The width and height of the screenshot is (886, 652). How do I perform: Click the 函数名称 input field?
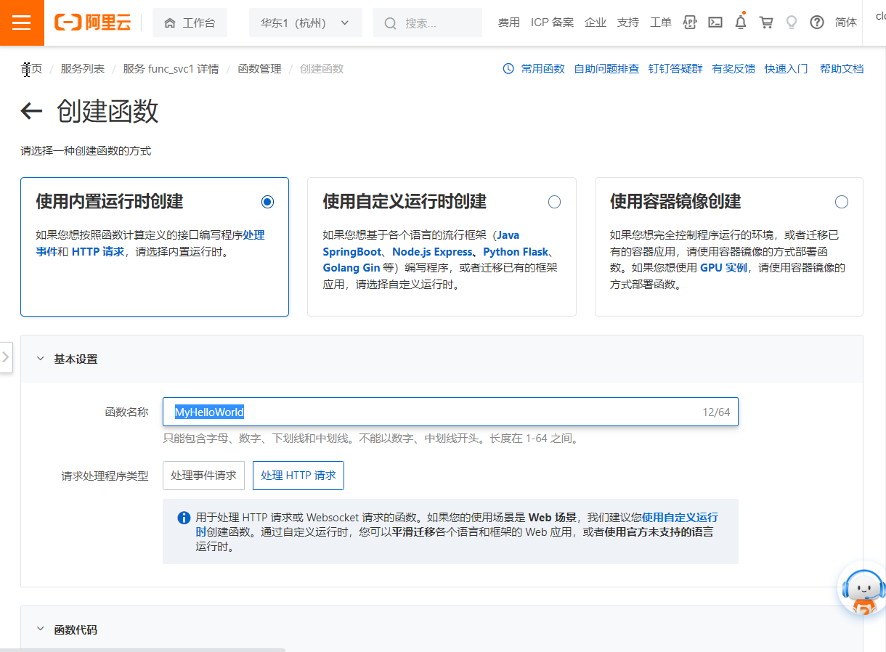click(450, 412)
